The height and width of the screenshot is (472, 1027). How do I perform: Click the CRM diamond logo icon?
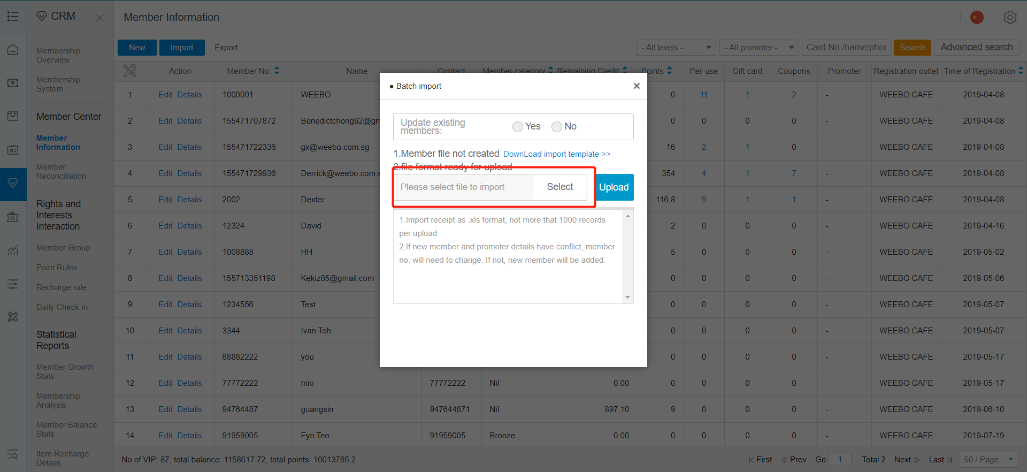[42, 17]
